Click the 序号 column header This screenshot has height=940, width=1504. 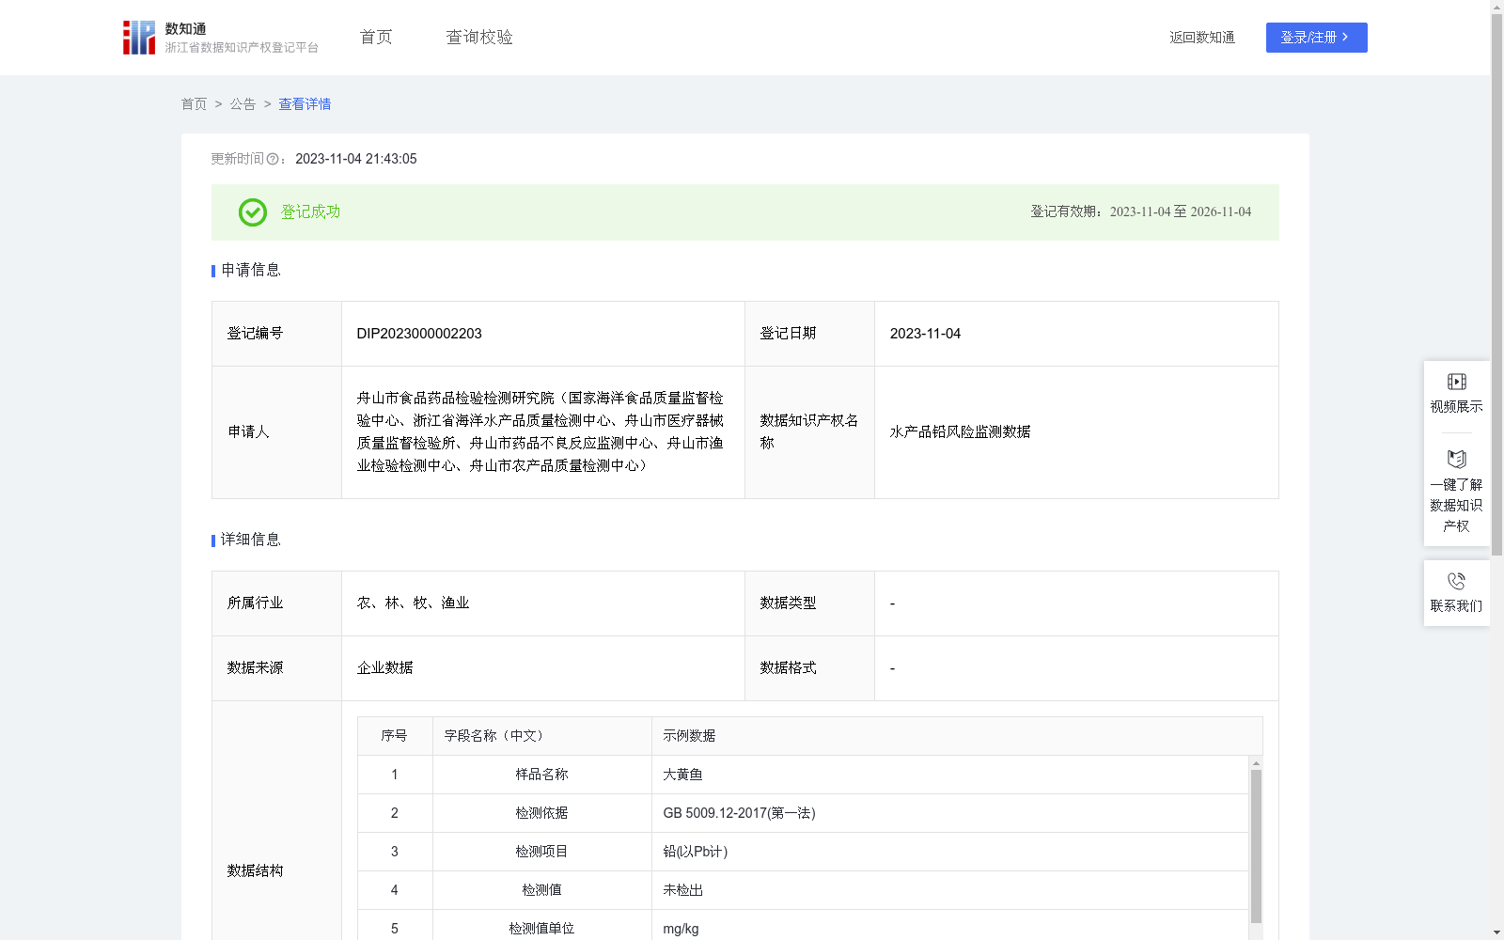click(394, 736)
